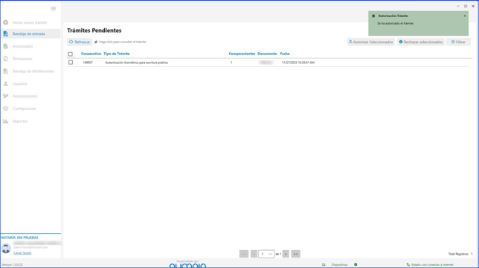The width and height of the screenshot is (479, 268).
Task: Jump to last page button
Action: coord(296,254)
